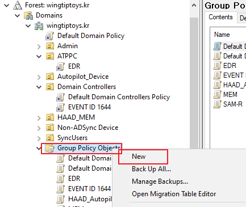Viewport: 246px width, 207px height.
Task: Collapse the ATPPC OU
Action: [39, 56]
